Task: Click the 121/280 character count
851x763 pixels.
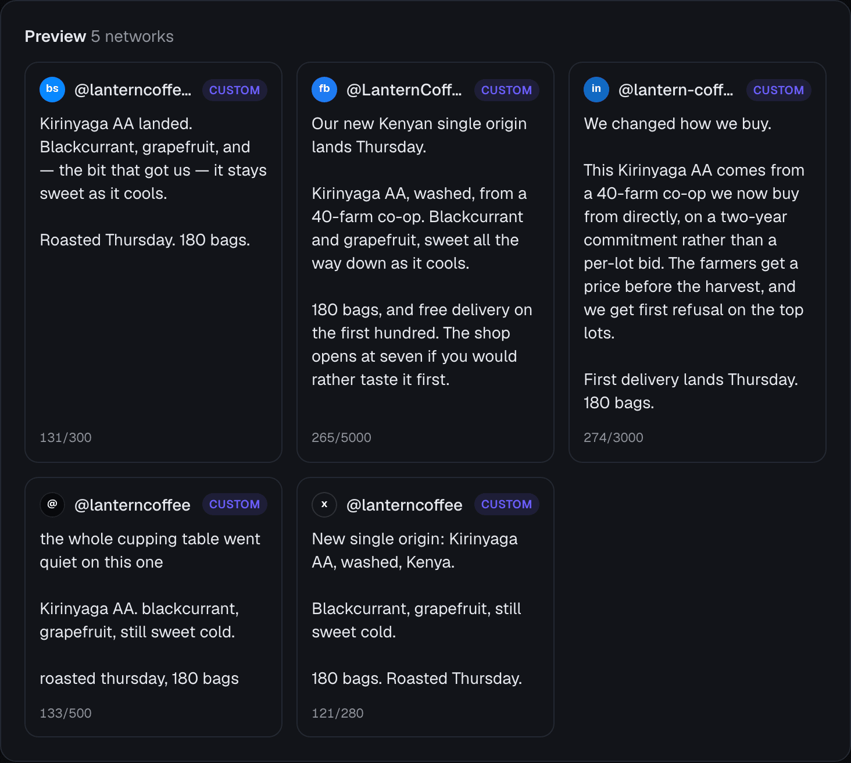Action: click(338, 713)
